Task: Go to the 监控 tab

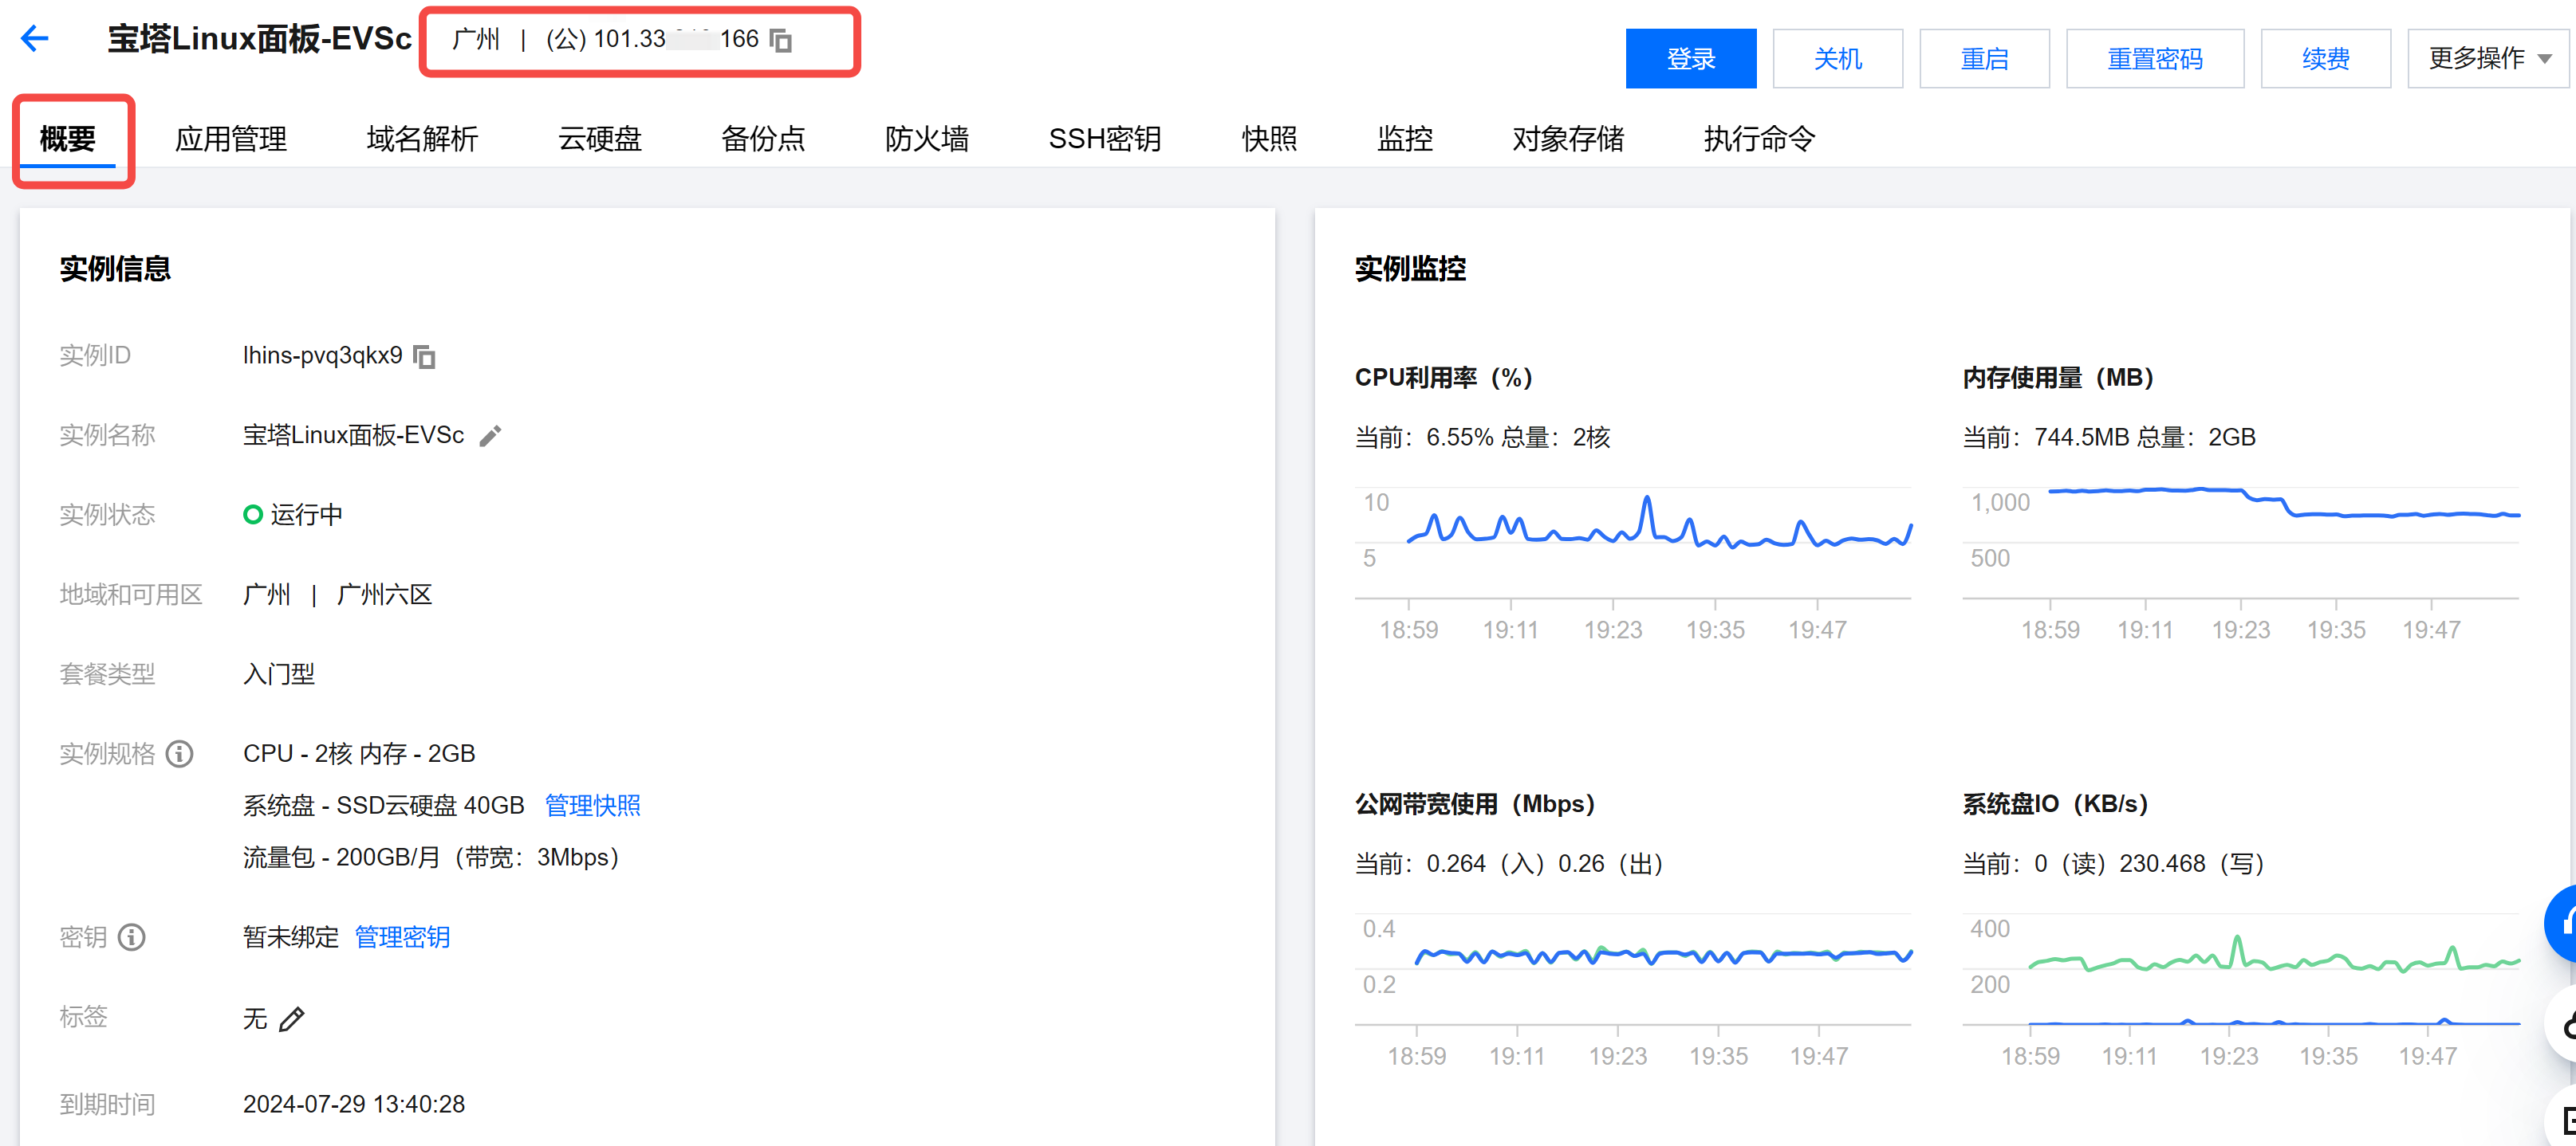Action: pos(1404,139)
